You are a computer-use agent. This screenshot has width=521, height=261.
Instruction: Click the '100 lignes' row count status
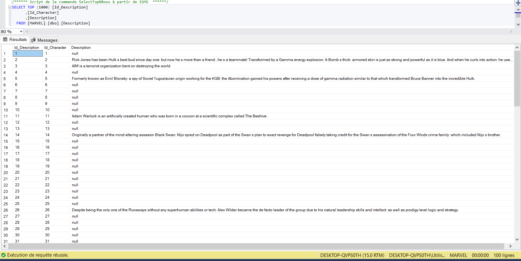[504, 255]
